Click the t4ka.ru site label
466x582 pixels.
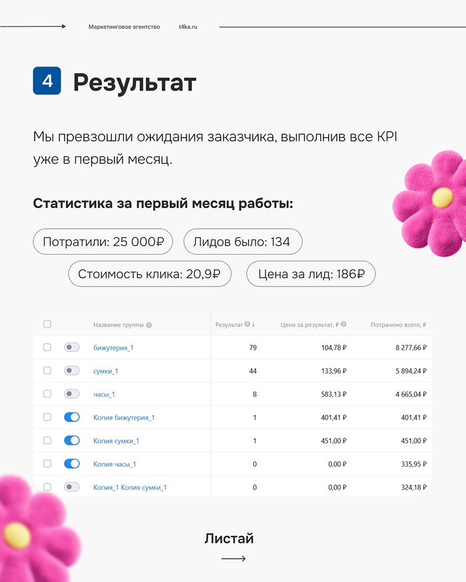188,27
